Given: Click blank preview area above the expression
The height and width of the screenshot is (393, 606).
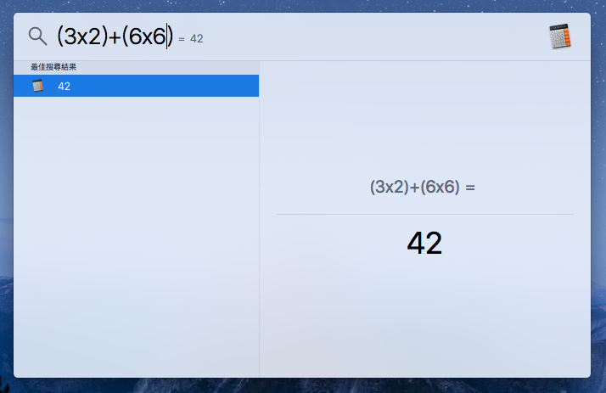Looking at the screenshot, I should click(x=424, y=119).
